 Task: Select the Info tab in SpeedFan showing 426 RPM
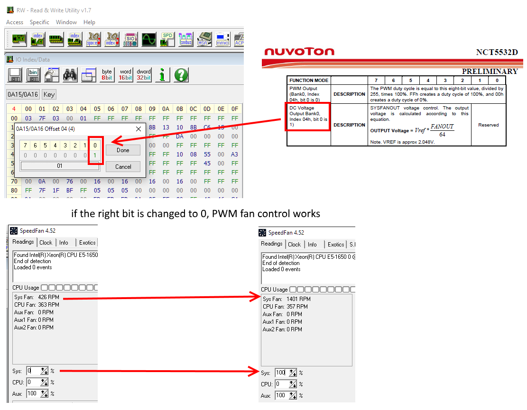[x=64, y=242]
